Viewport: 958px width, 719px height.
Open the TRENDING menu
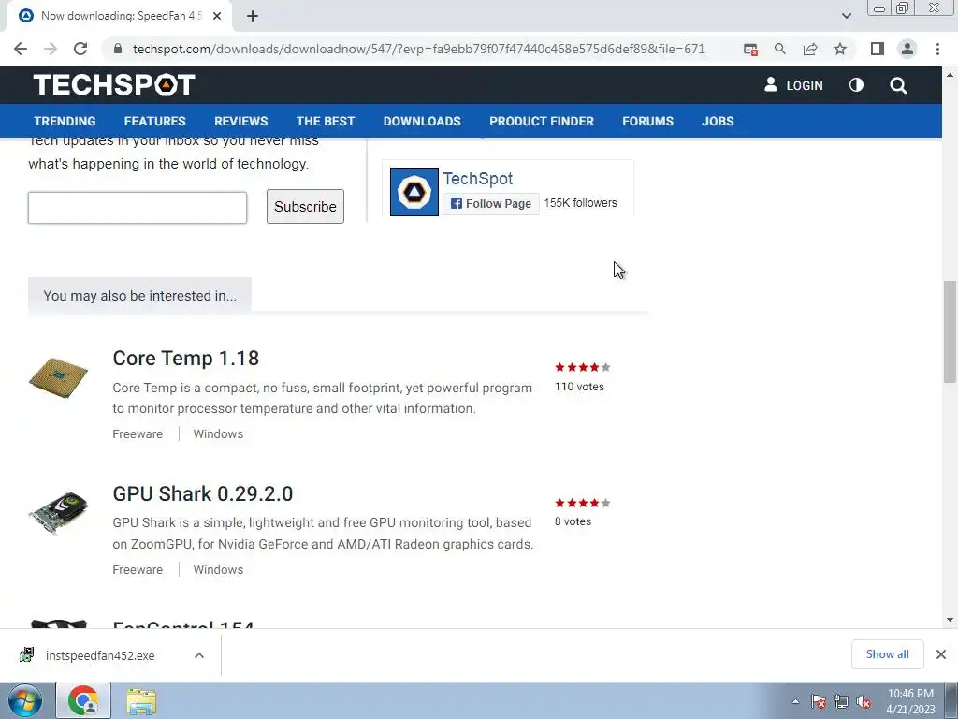tap(65, 121)
